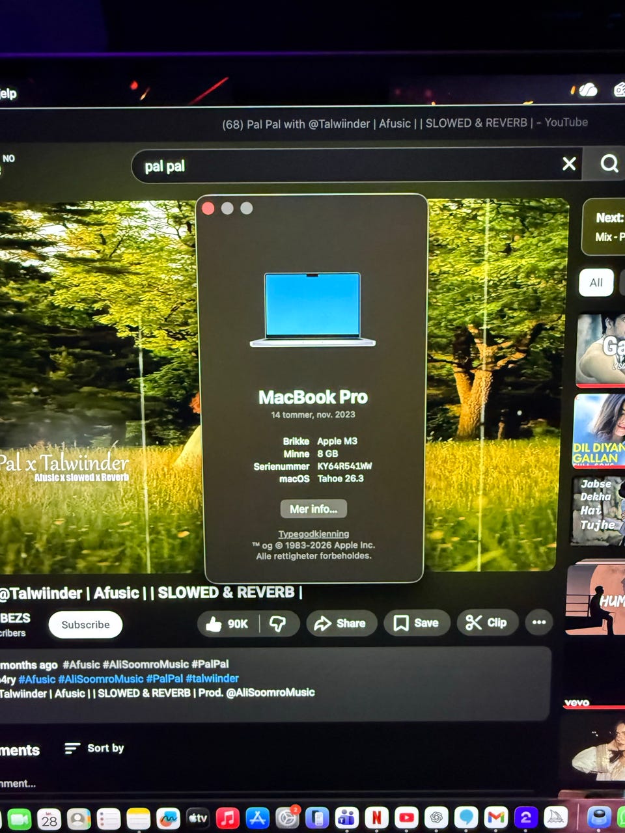Click the 8 GB memory value
Image resolution: width=625 pixels, height=833 pixels.
click(x=327, y=454)
